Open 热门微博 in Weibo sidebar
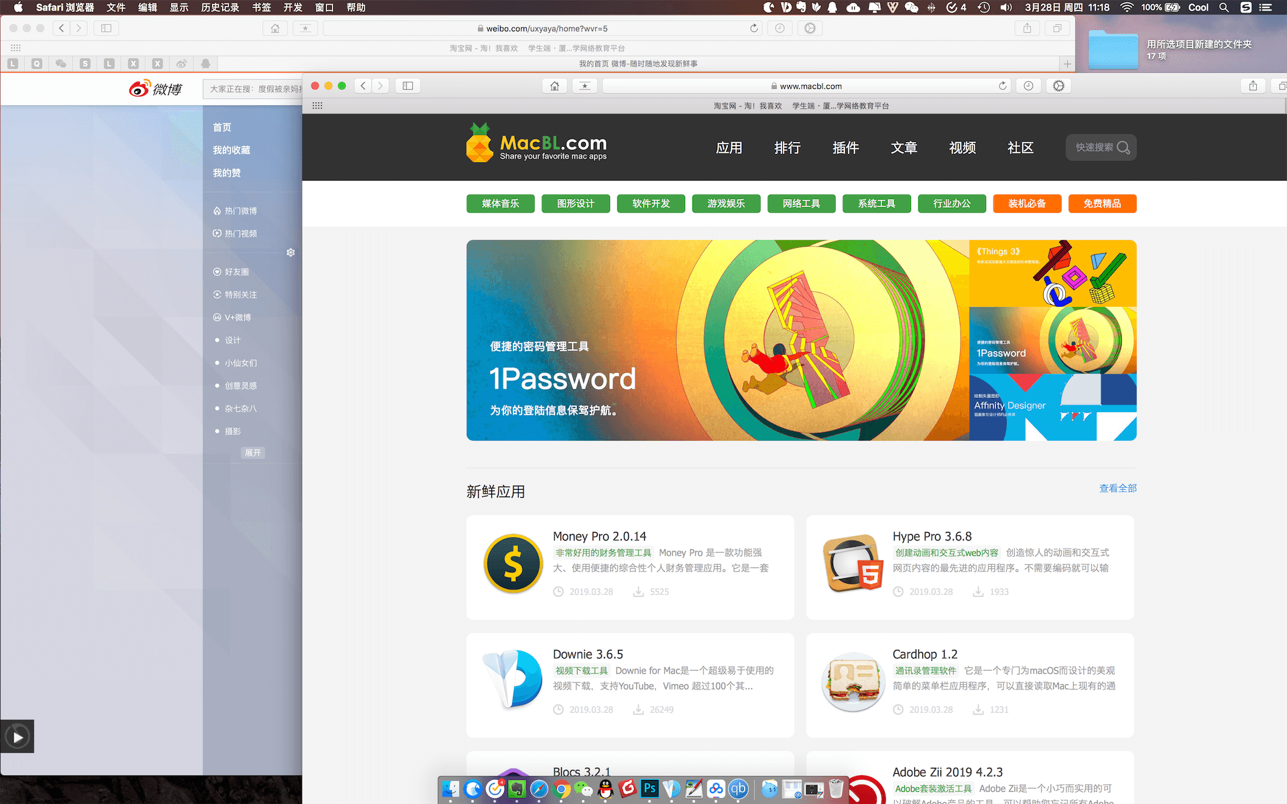1287x804 pixels. point(235,211)
